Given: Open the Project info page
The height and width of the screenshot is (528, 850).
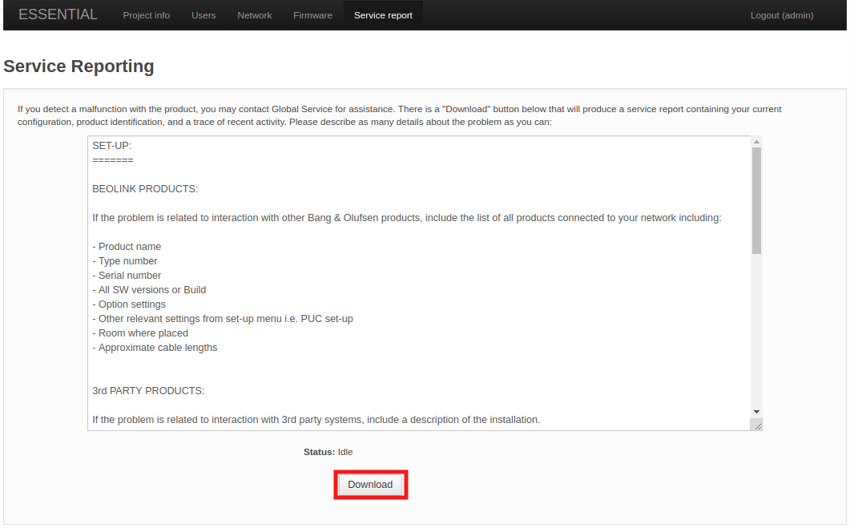Looking at the screenshot, I should pos(146,14).
